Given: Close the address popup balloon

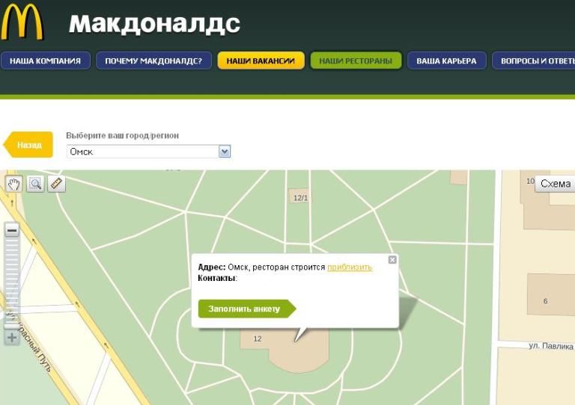Looking at the screenshot, I should (x=392, y=260).
